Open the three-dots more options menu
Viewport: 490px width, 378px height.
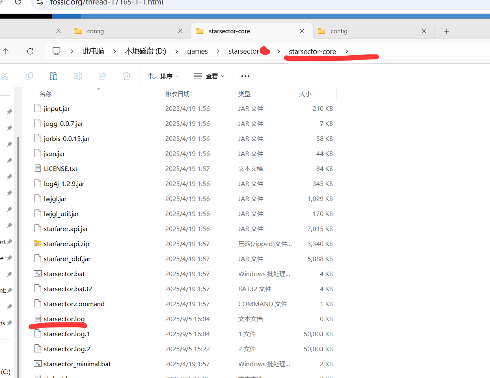tap(245, 76)
